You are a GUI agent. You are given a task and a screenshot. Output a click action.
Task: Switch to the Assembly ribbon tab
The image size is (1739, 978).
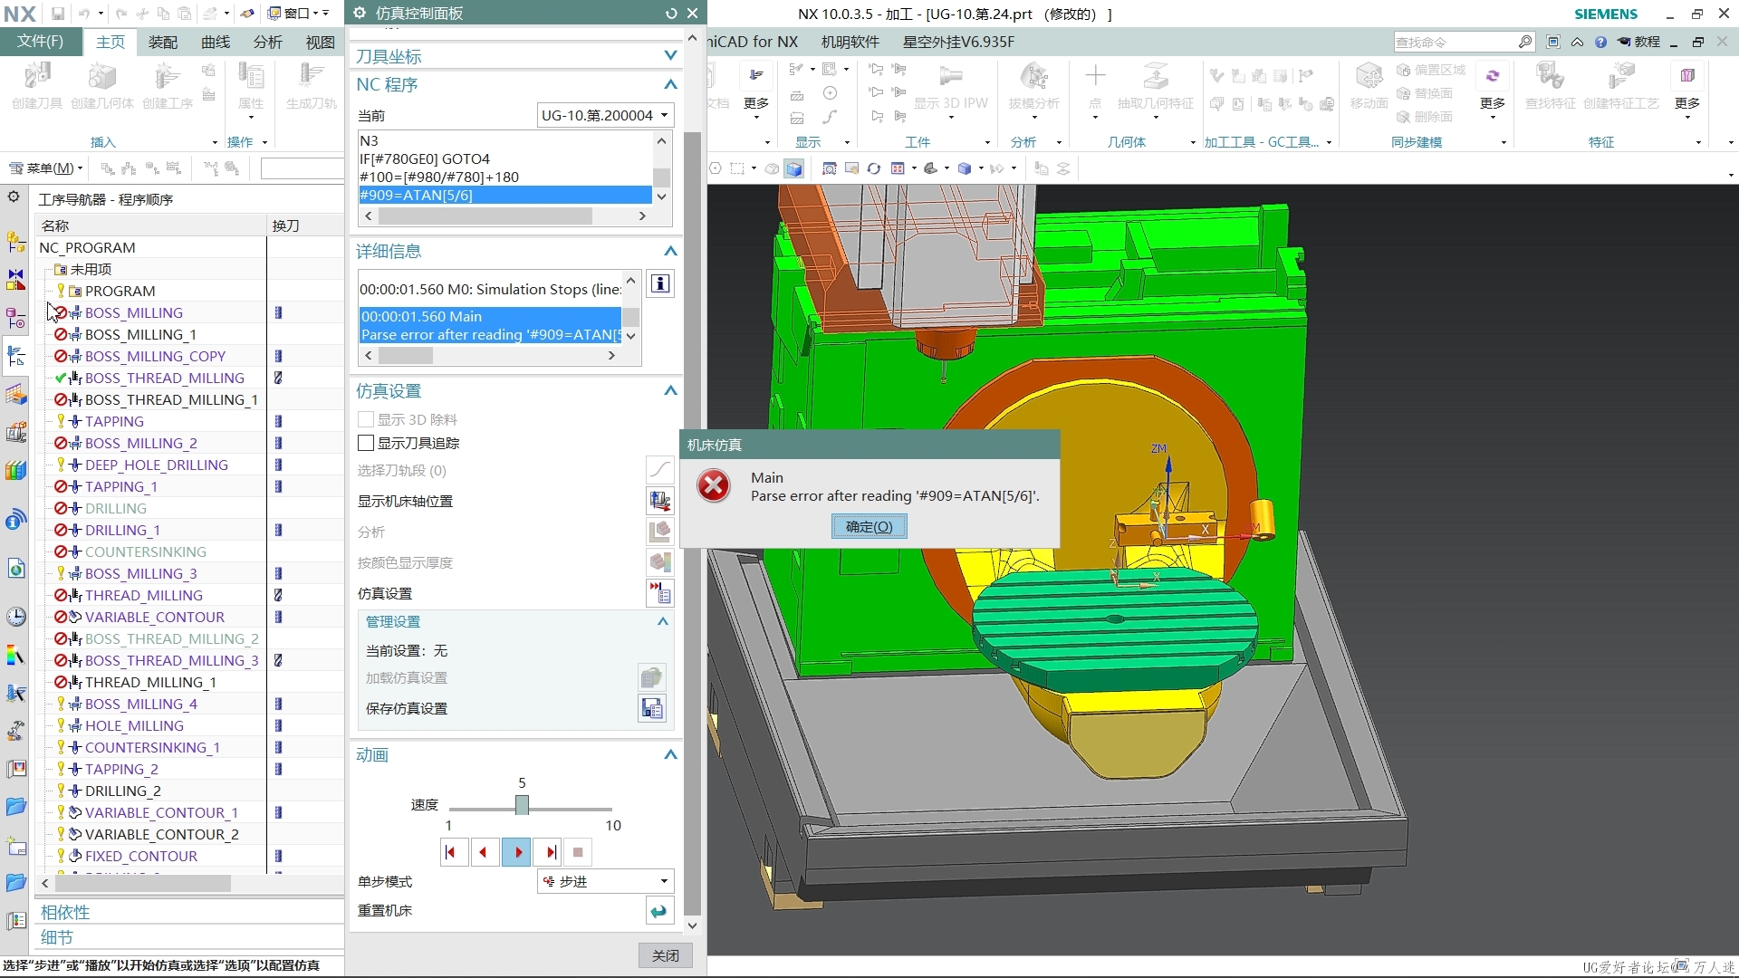click(x=163, y=42)
